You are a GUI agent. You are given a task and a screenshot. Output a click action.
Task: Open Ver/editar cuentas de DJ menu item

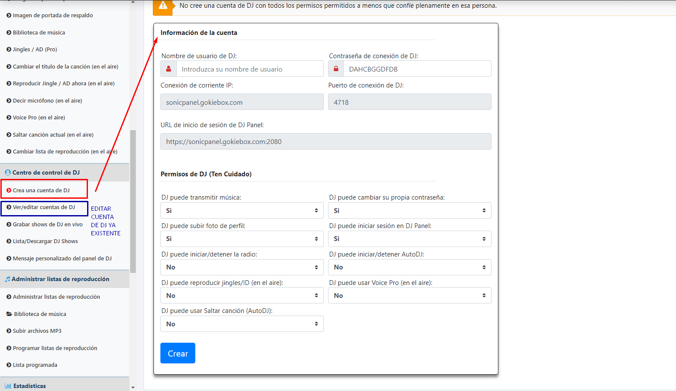[44, 207]
